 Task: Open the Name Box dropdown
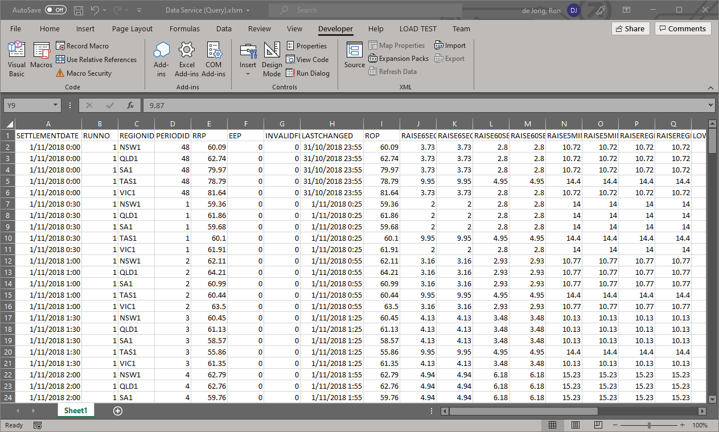[55, 105]
